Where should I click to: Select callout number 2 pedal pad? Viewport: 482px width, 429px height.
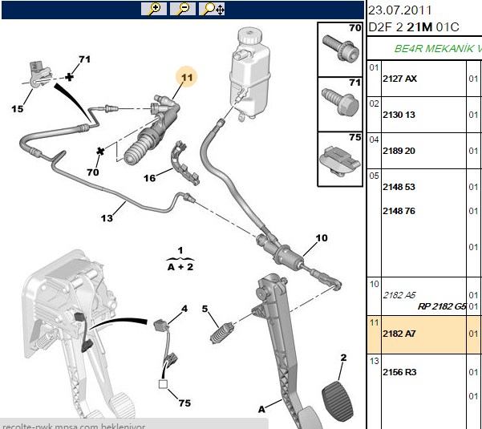[x=344, y=358]
